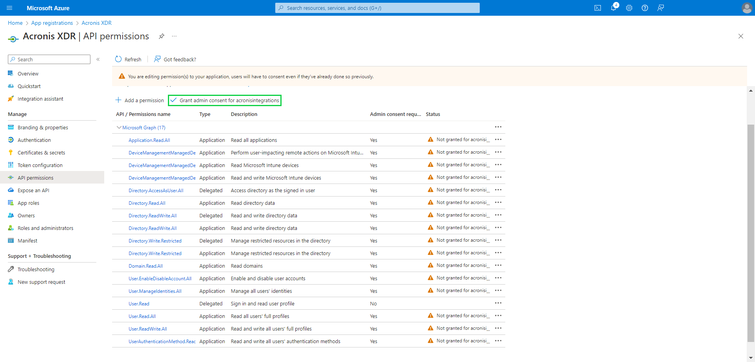This screenshot has height=362, width=755.
Task: Grant admin consent for acronisintegrations
Action: 225,100
